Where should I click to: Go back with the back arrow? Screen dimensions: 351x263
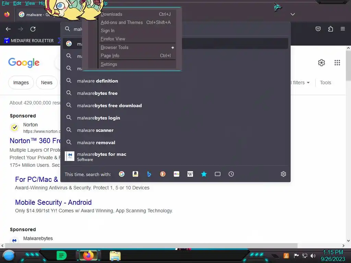coord(8,29)
